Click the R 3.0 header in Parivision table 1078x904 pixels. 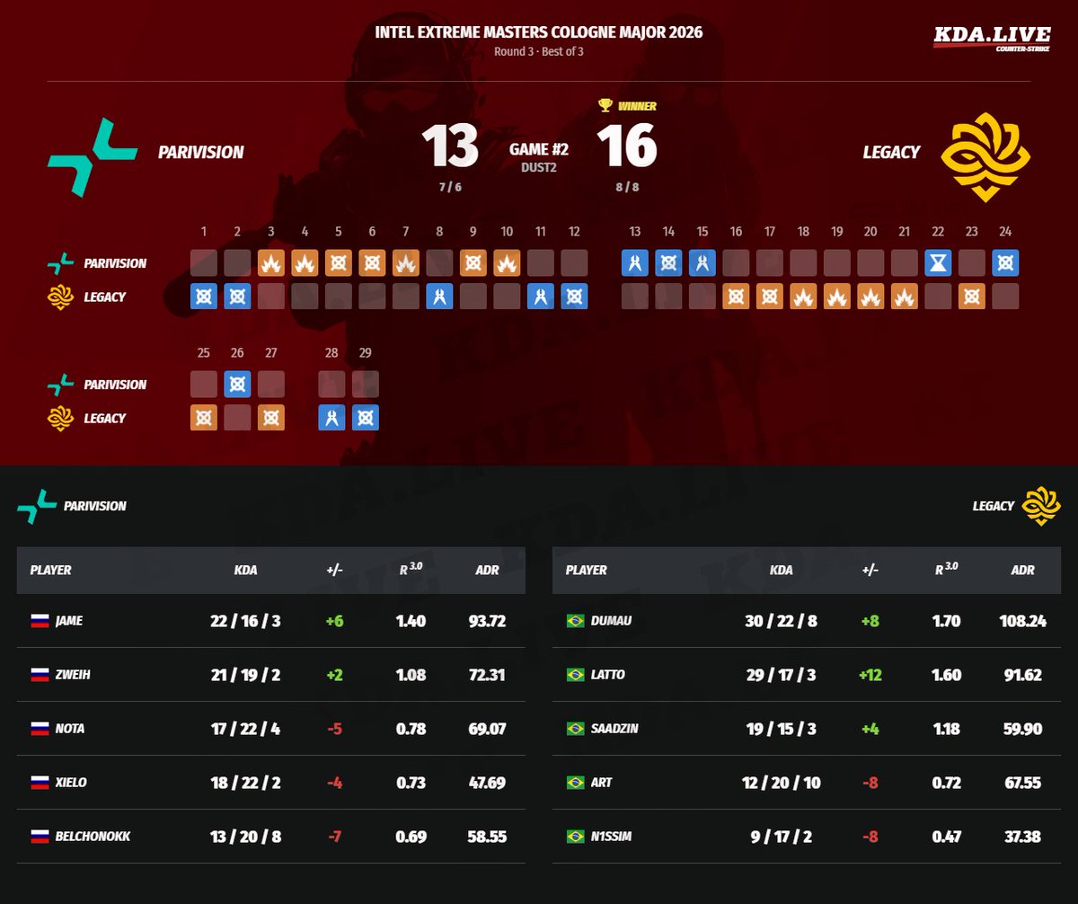tap(411, 568)
